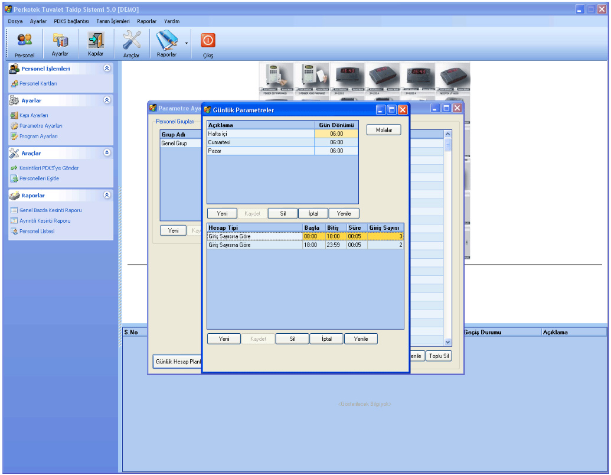Click Yenile button under Hesap Tipi table

tap(361, 339)
